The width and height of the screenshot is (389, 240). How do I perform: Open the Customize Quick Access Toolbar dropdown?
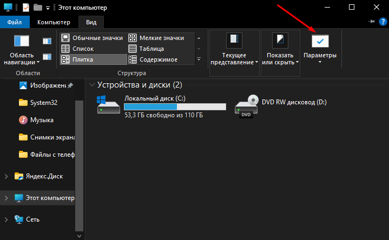coord(48,8)
